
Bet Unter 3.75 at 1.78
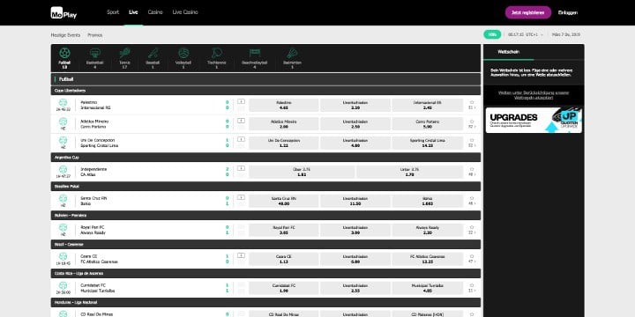pos(409,172)
